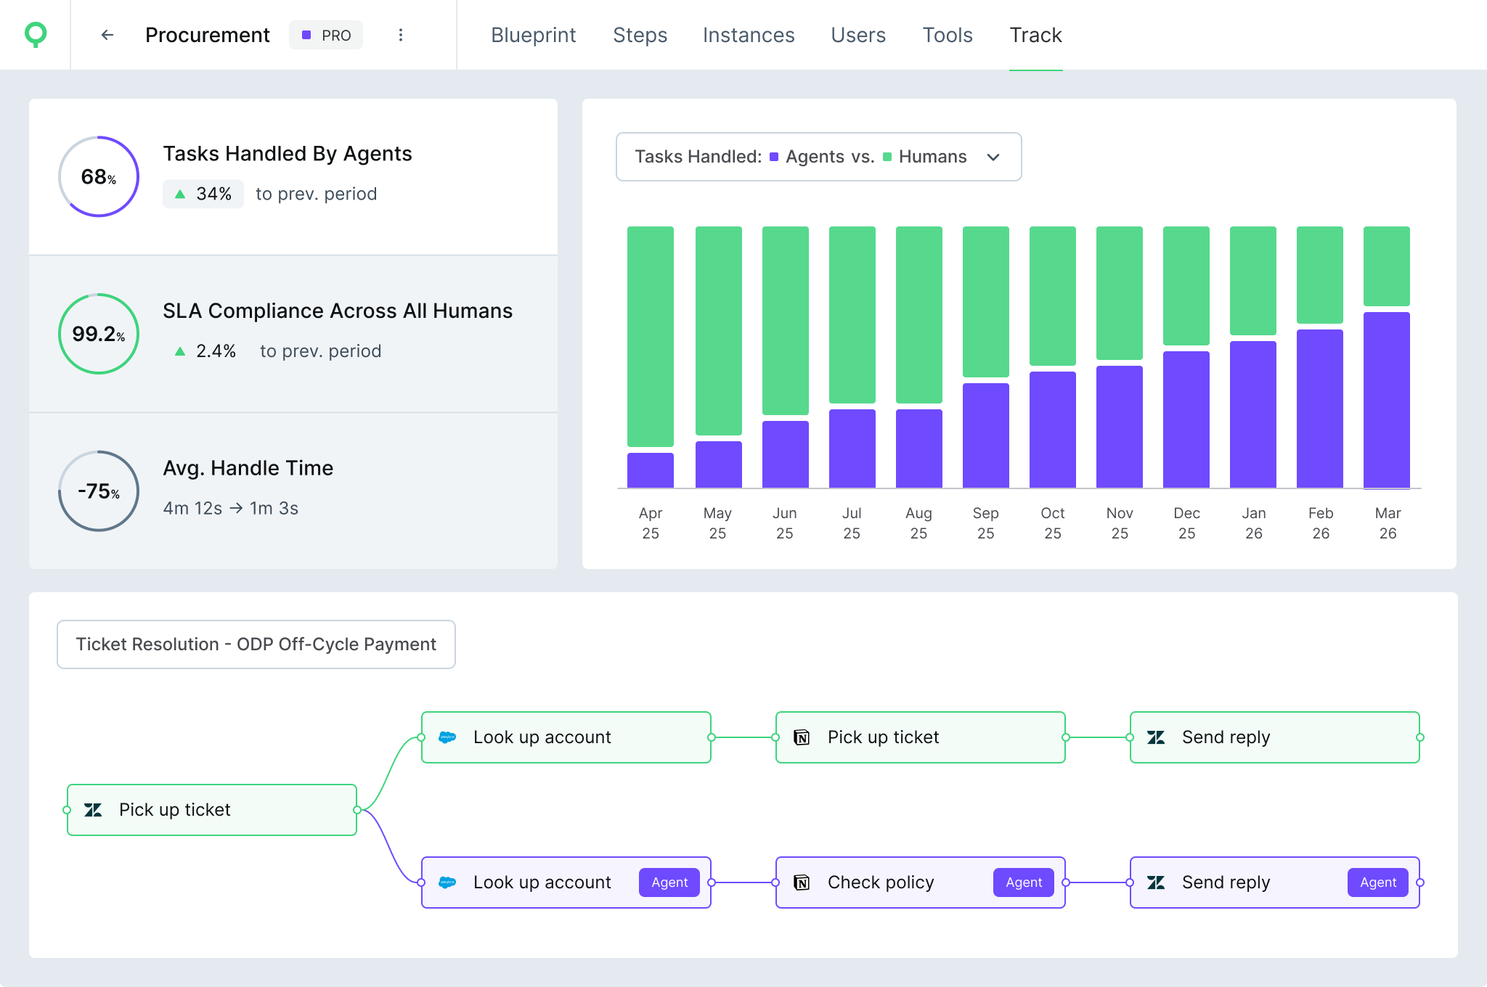Viewport: 1487px width, 987px height.
Task: Click the Notion icon on the Pick up ticket node
Action: tap(803, 737)
